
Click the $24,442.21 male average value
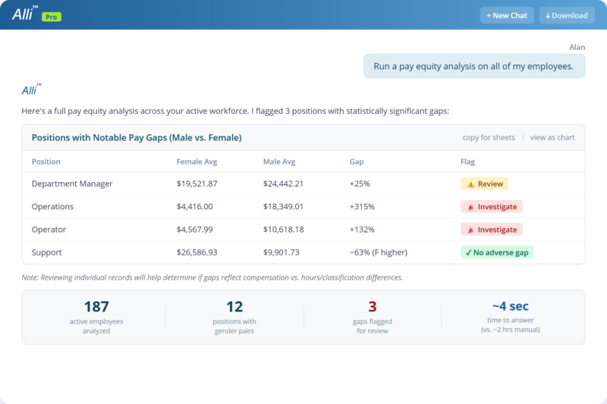click(x=283, y=183)
